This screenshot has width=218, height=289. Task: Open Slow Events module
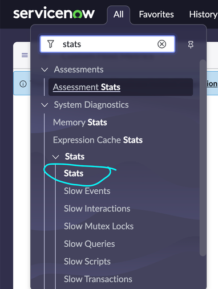[x=87, y=191]
